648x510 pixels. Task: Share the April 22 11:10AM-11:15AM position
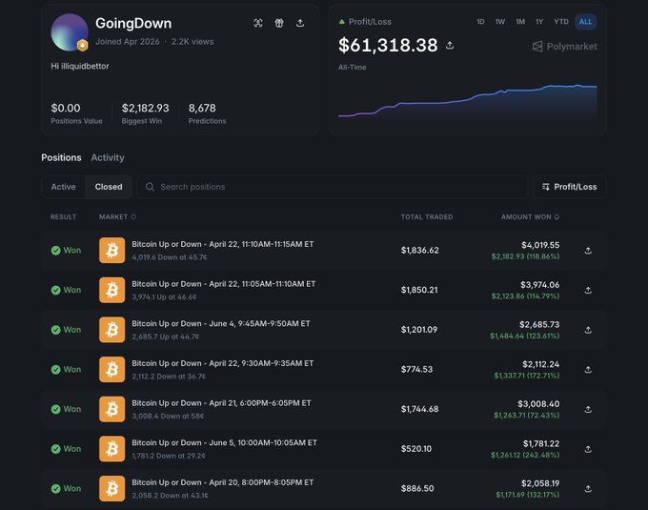click(588, 251)
